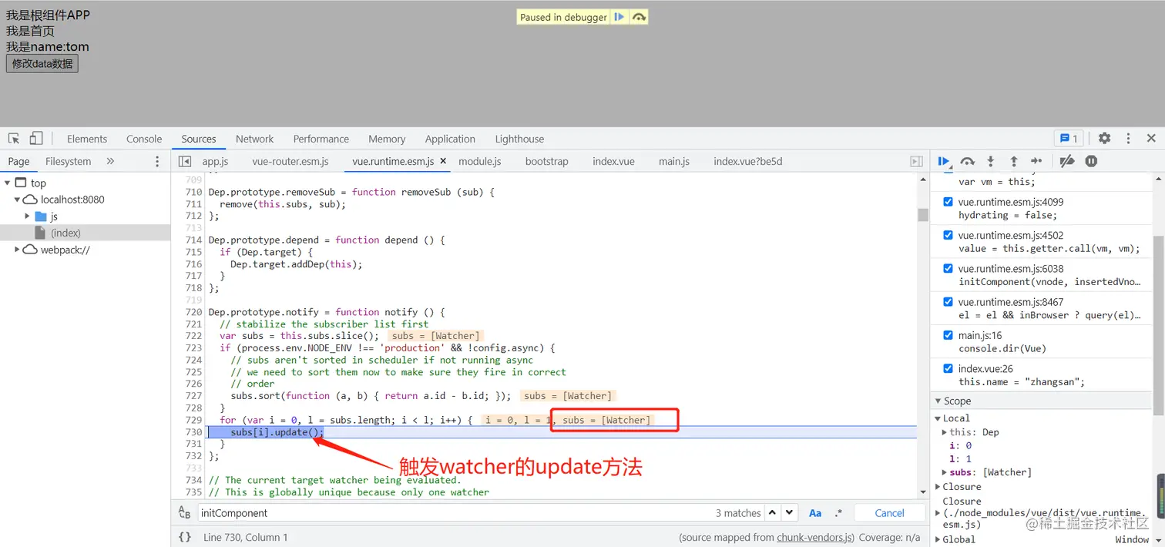Open the main.js file tab
The width and height of the screenshot is (1165, 547).
[674, 161]
